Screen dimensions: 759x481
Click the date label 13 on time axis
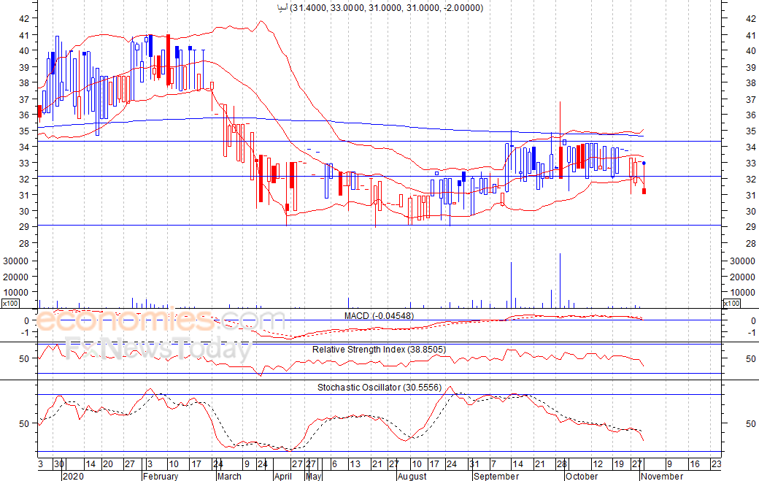point(355,464)
